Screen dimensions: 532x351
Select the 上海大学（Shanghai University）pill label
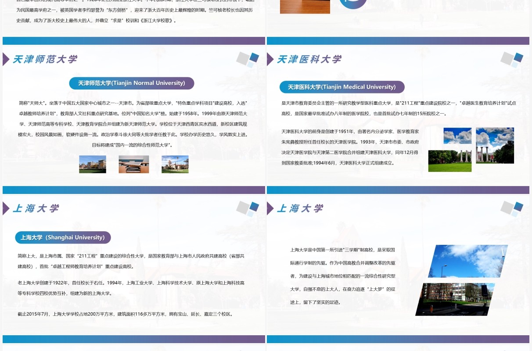[63, 237]
